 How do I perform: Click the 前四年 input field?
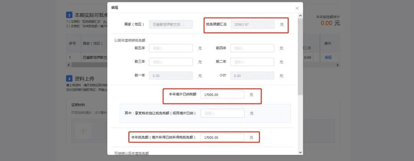[252, 48]
